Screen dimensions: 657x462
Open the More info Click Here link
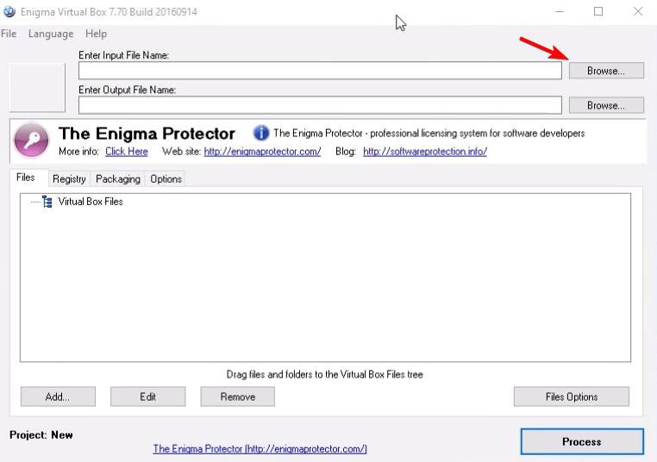pos(127,152)
